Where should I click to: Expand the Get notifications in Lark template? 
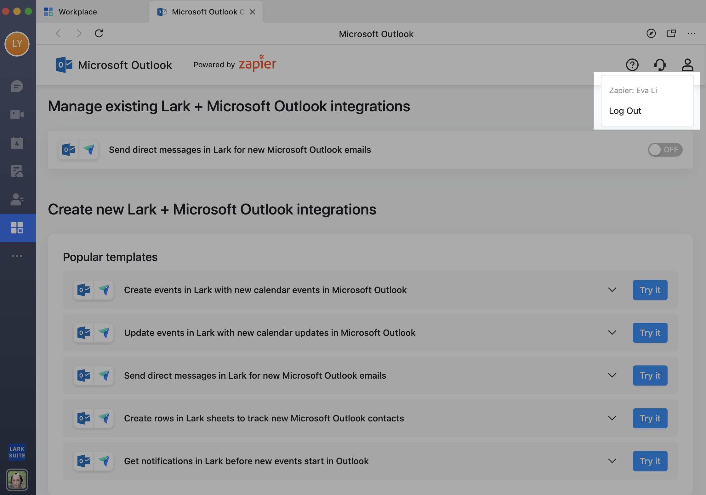[x=612, y=461]
